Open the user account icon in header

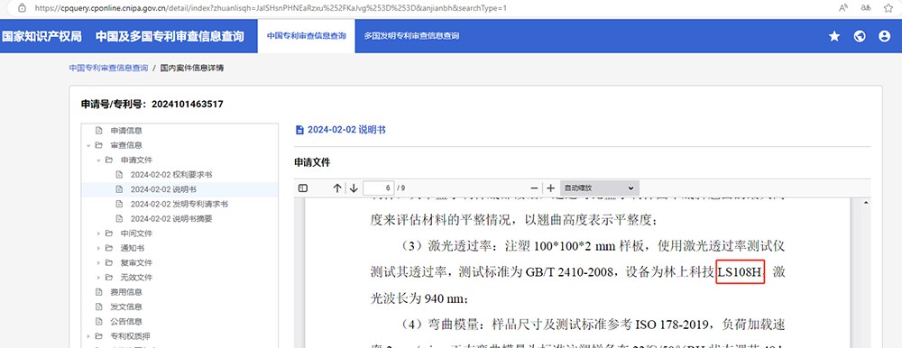pos(884,36)
